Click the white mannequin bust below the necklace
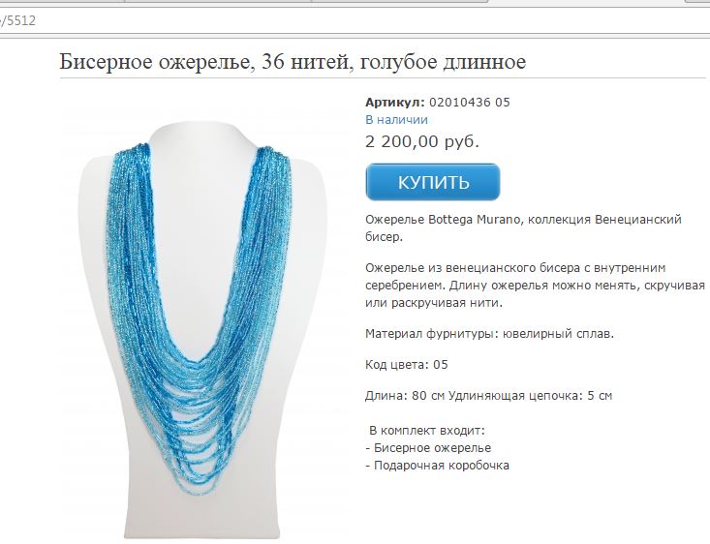 click(x=201, y=516)
